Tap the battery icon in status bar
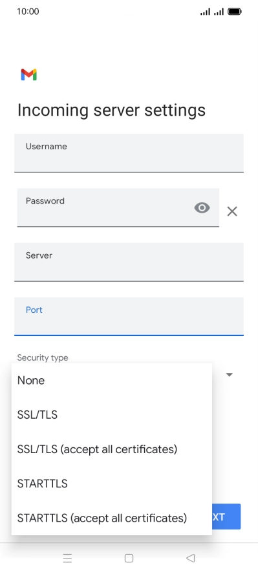Image resolution: width=258 pixels, height=574 pixels. (x=235, y=12)
